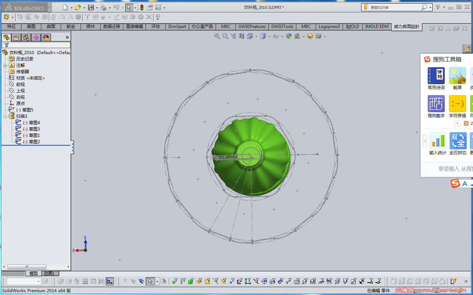
Task: Switch to the 草图 tab
Action: (31, 27)
